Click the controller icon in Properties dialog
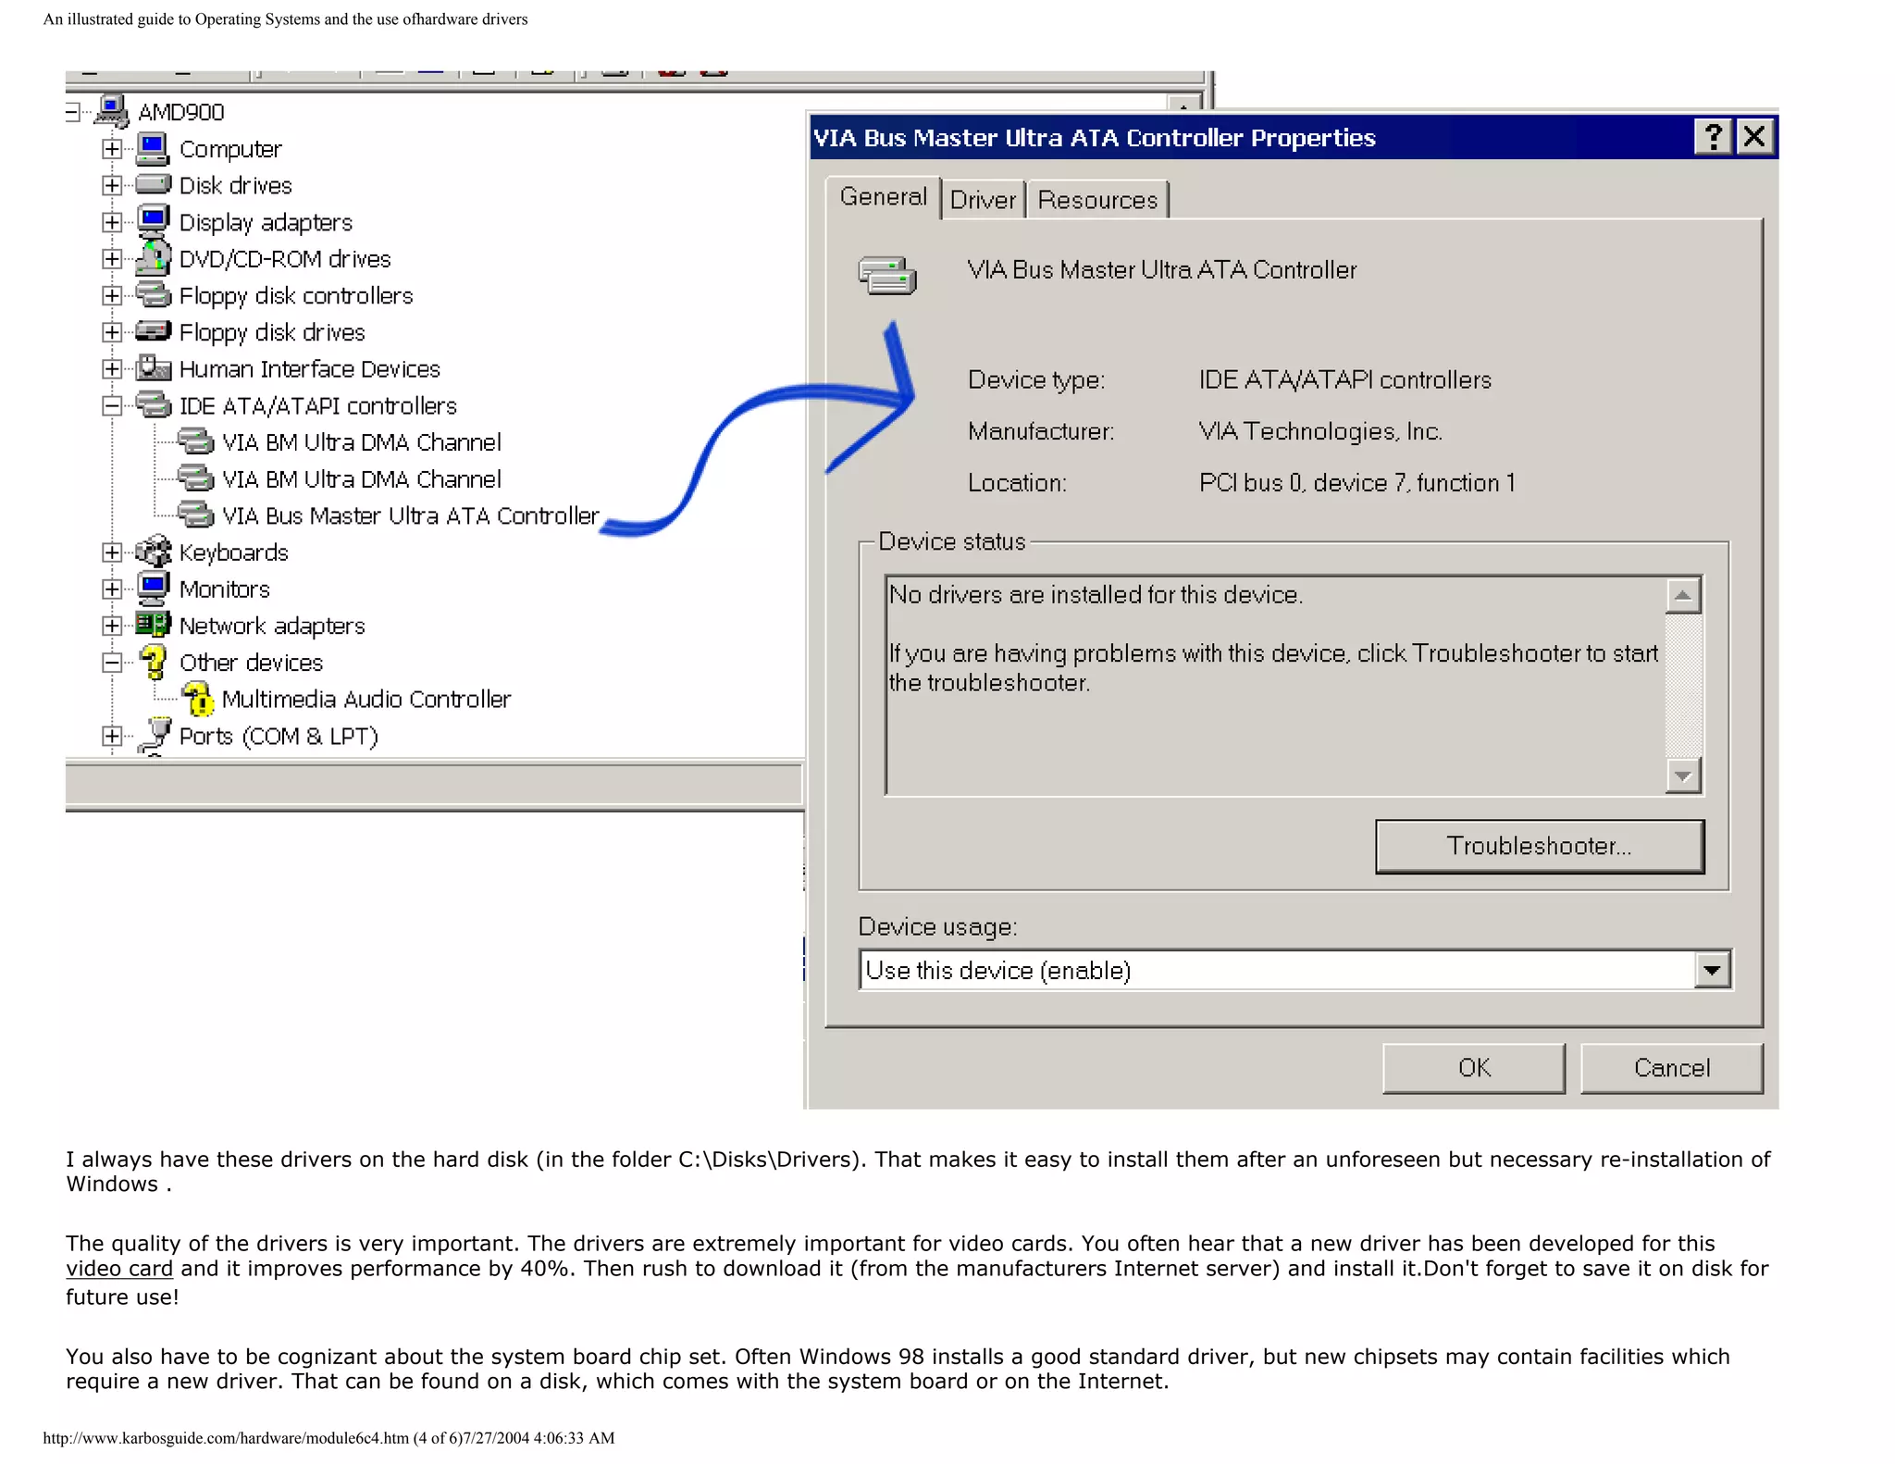Image resolution: width=1895 pixels, height=1464 pixels. [x=886, y=276]
